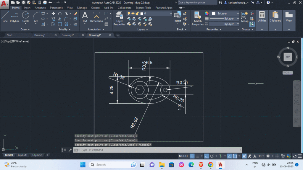Viewport: 303px width, 170px height.
Task: Expand the Block panel flyout
Action: click(x=182, y=30)
